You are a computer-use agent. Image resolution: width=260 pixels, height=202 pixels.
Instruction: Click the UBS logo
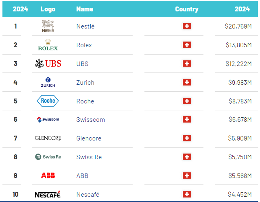[x=48, y=64]
